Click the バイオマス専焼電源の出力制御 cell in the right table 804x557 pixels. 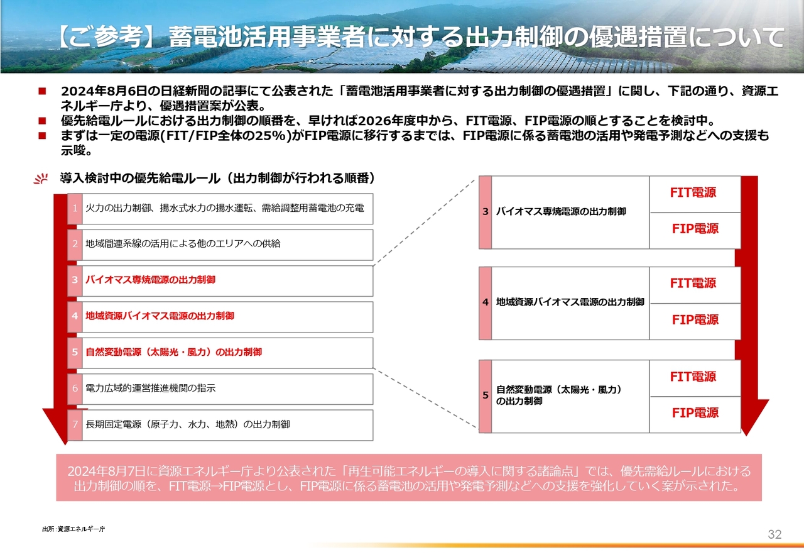tap(570, 212)
